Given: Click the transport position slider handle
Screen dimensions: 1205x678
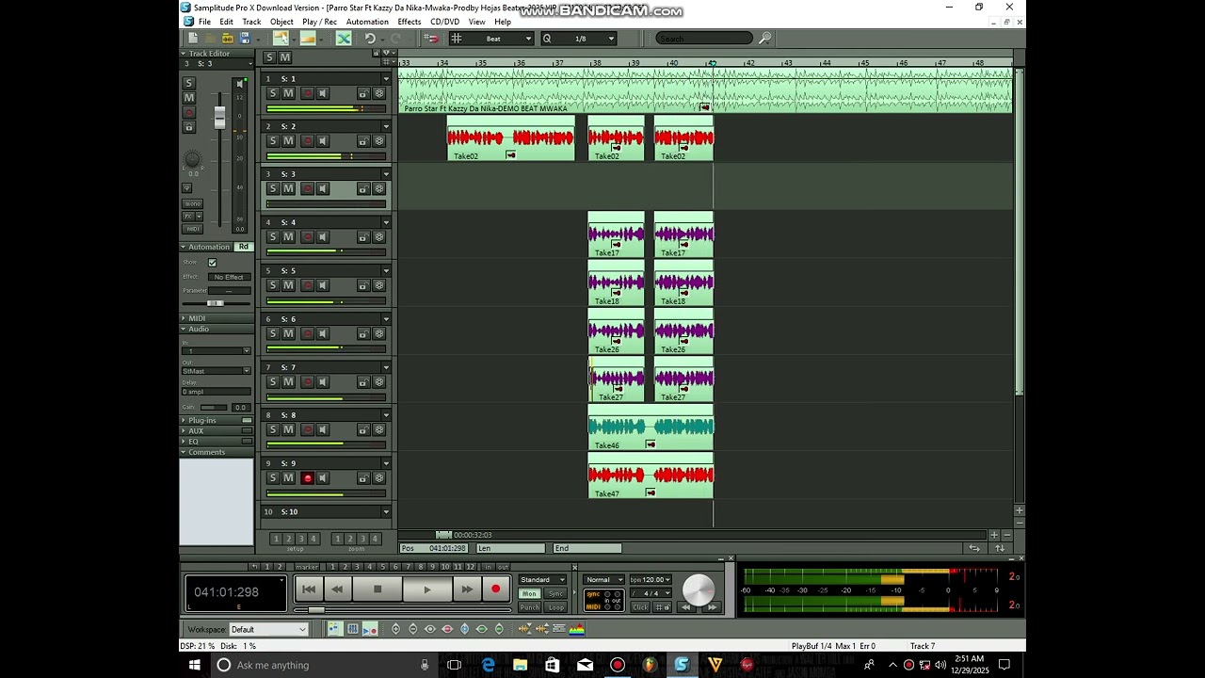Looking at the screenshot, I should coord(316,609).
